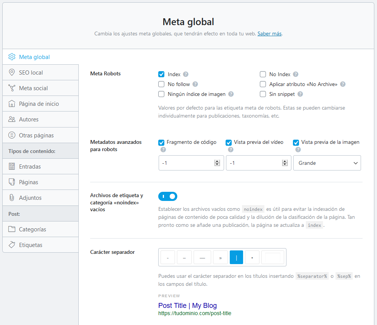
Task: Open the Grande image preview dropdown
Action: tap(327, 163)
